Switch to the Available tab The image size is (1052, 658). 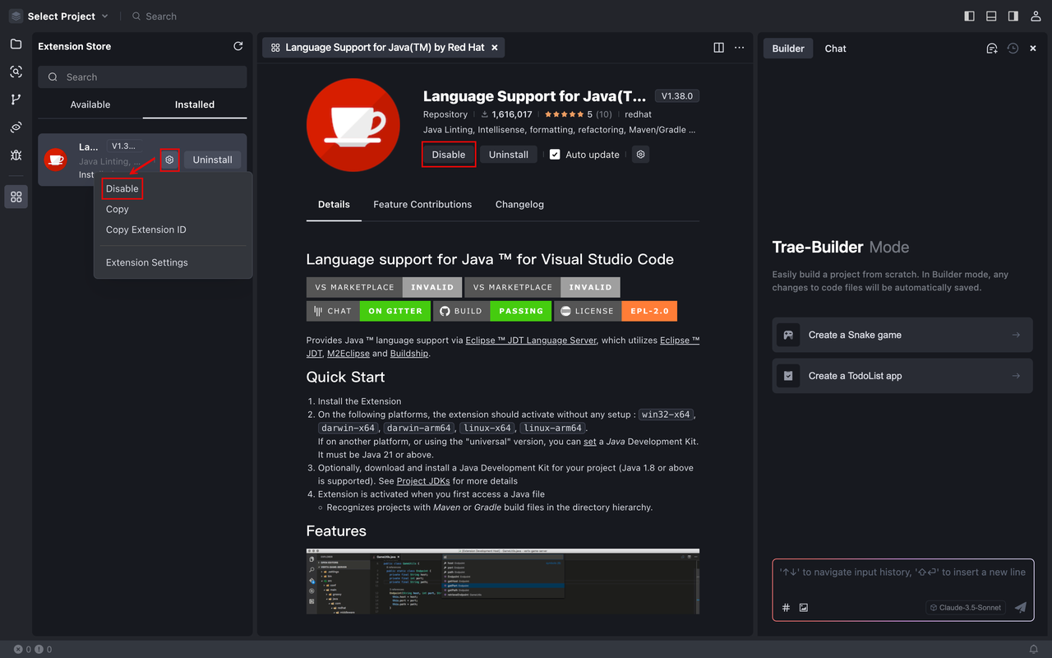[x=90, y=104]
